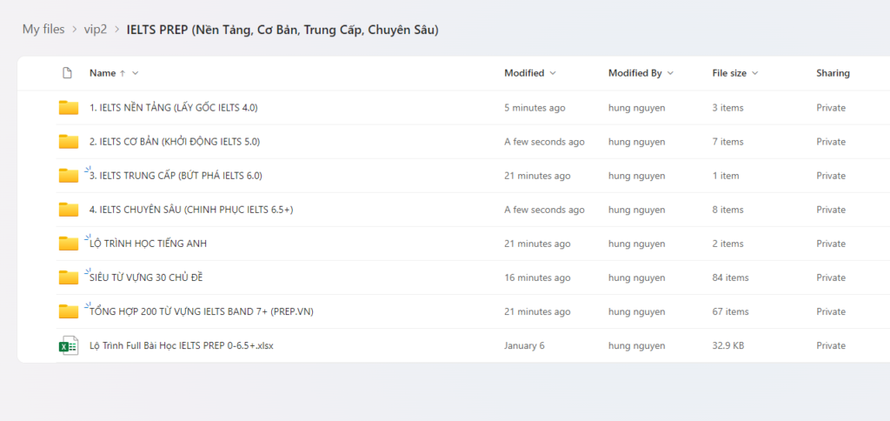Click Private sharing status for SIÊU TỪ VỰNG

coord(831,277)
